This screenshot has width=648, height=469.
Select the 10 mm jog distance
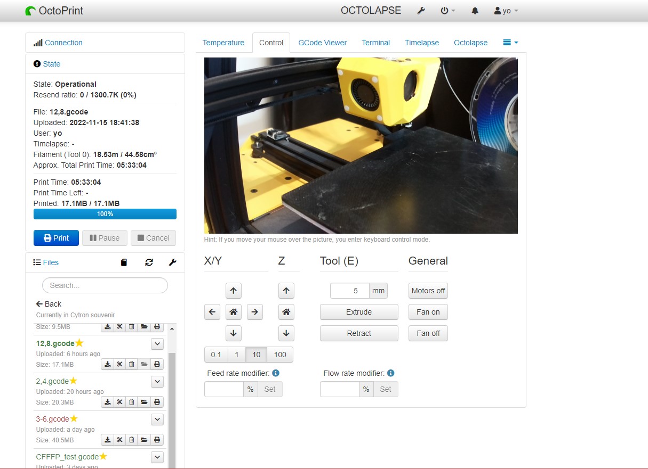(x=256, y=355)
